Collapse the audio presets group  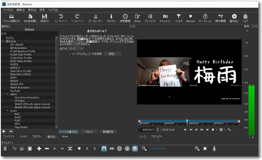(7, 111)
